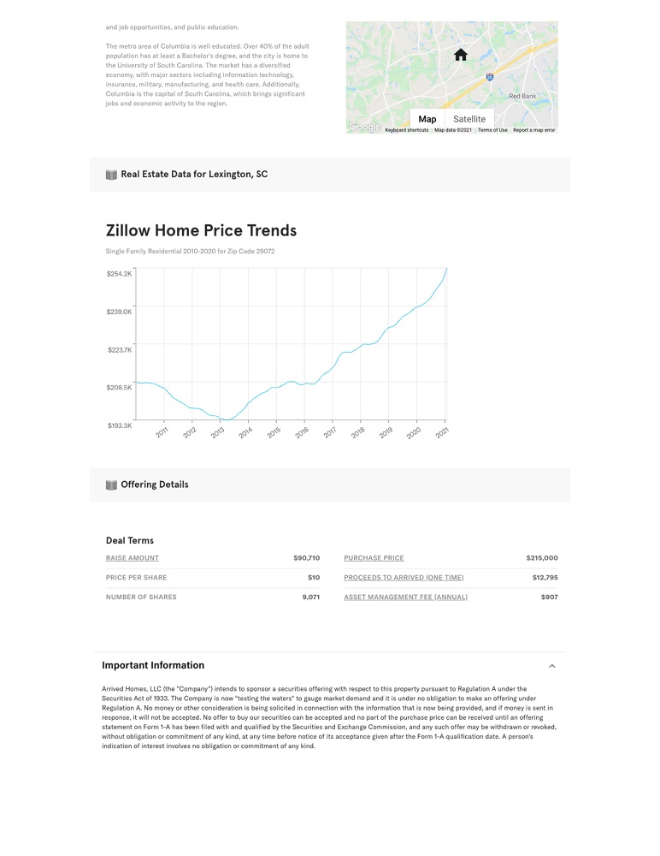Click the Real Estate Data for Lexington header
660x856 pixels.
pos(194,175)
